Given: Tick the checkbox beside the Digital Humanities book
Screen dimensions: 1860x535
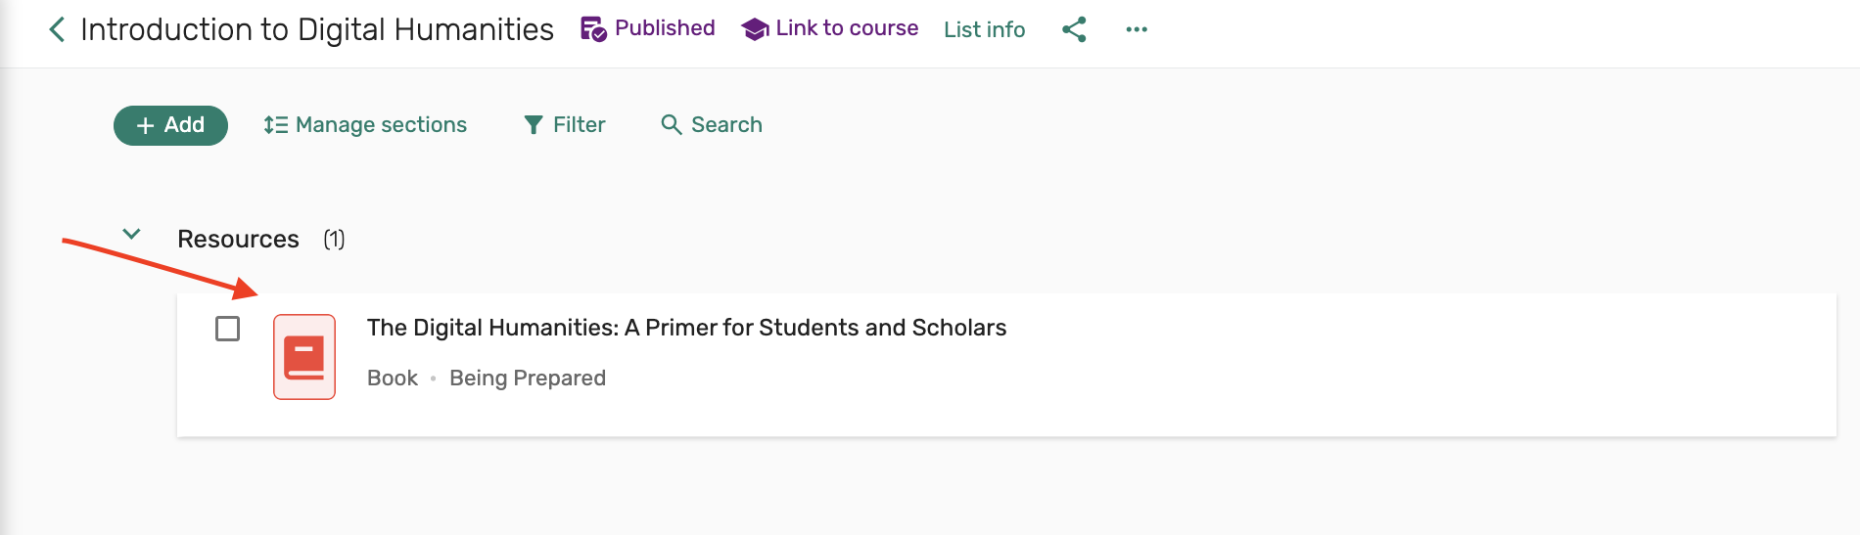Looking at the screenshot, I should click(227, 329).
